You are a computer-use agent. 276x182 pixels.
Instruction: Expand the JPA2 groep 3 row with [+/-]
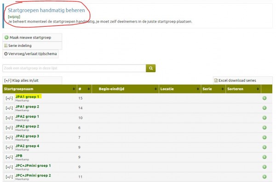[x=9, y=137]
